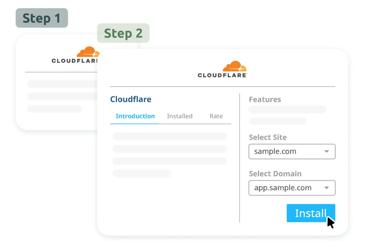Click the Select Site label
370x247 pixels.
[268, 137]
